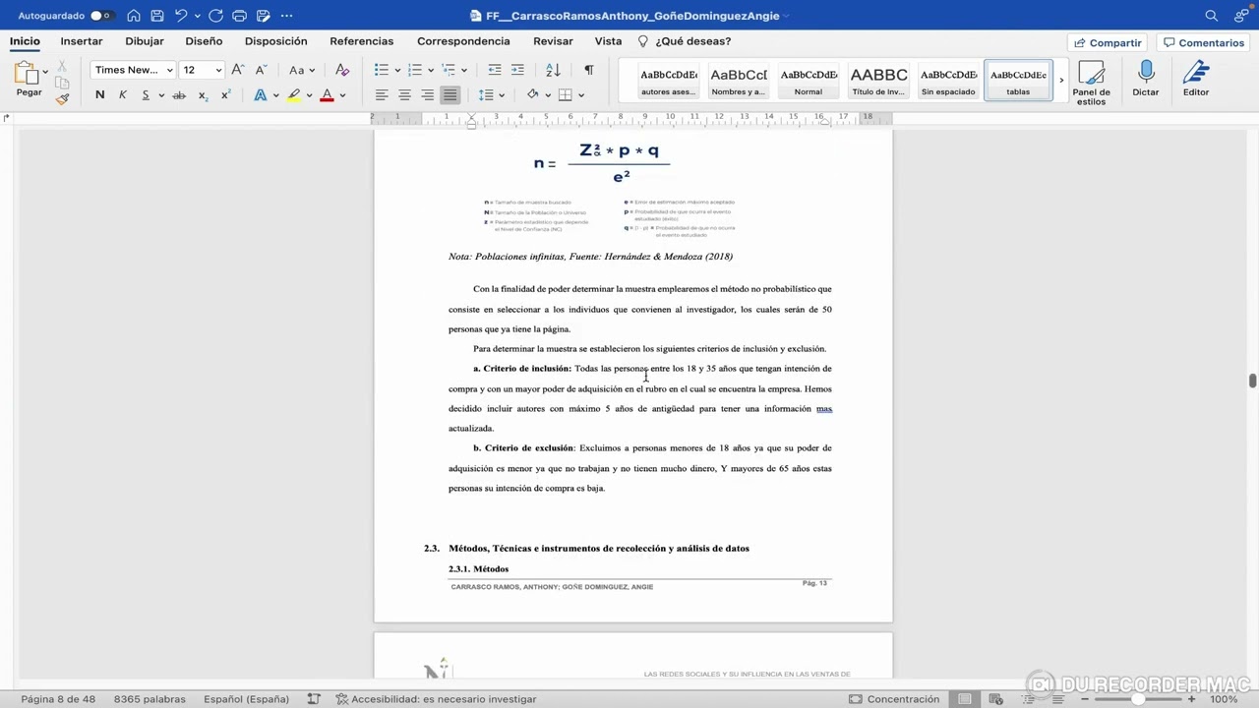The image size is (1259, 708).
Task: Save document with floppy disk icon
Action: 157,16
